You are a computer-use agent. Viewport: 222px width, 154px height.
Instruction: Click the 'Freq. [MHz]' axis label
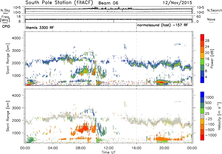[5, 19]
